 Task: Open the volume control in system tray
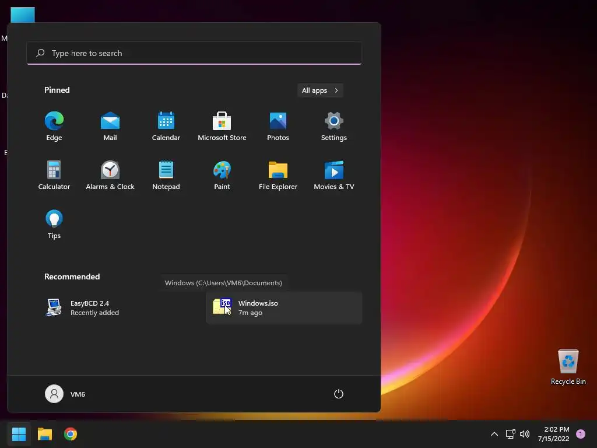point(525,434)
